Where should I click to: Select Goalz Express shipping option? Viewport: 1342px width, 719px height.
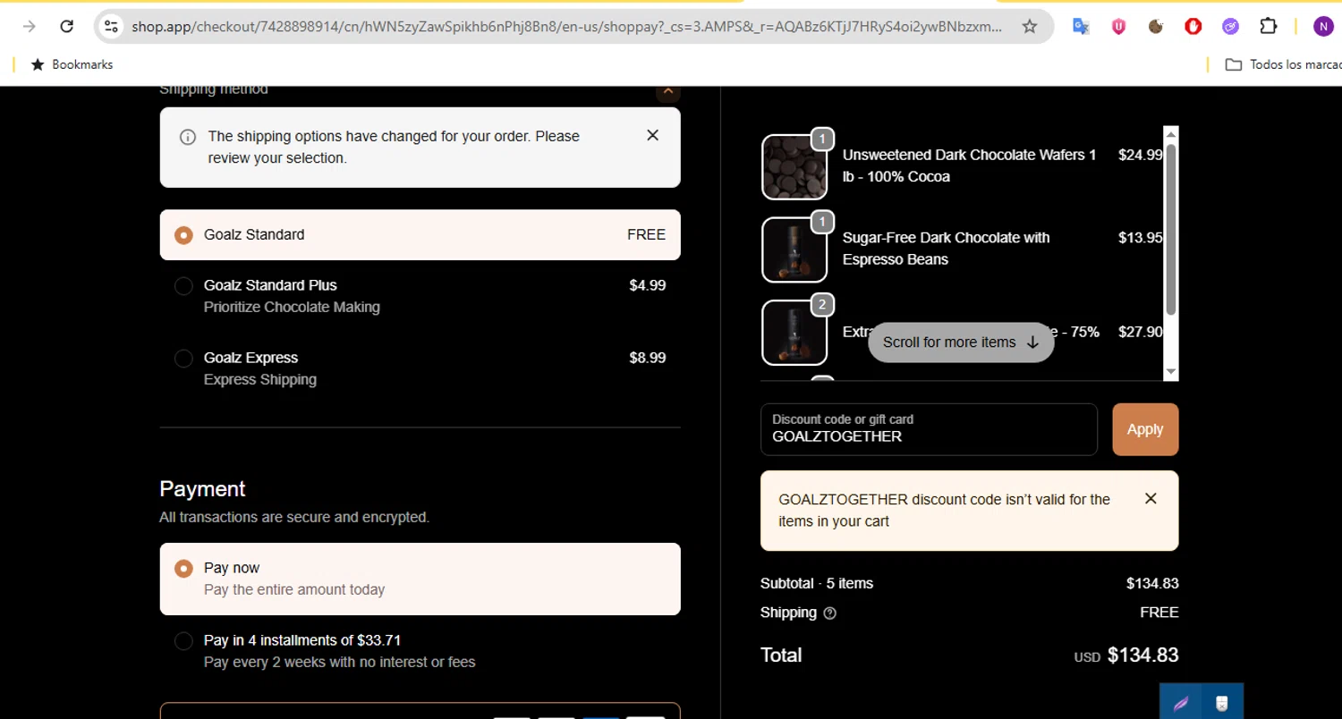[420, 368]
